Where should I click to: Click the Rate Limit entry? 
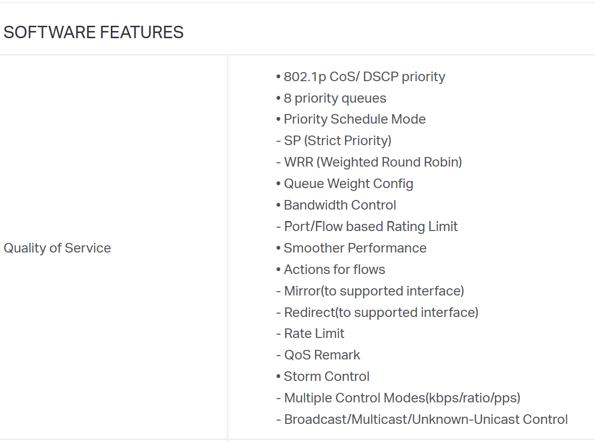pos(310,334)
